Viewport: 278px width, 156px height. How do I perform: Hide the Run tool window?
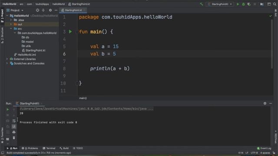pos(271,103)
